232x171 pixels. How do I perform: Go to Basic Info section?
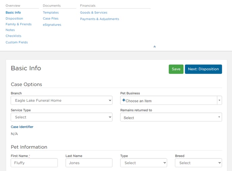coord(13,13)
